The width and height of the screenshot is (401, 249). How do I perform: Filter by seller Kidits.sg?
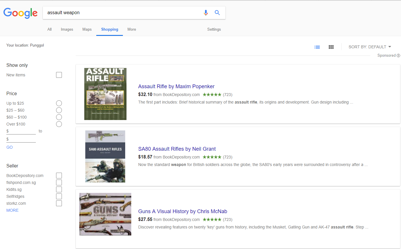[59, 189]
